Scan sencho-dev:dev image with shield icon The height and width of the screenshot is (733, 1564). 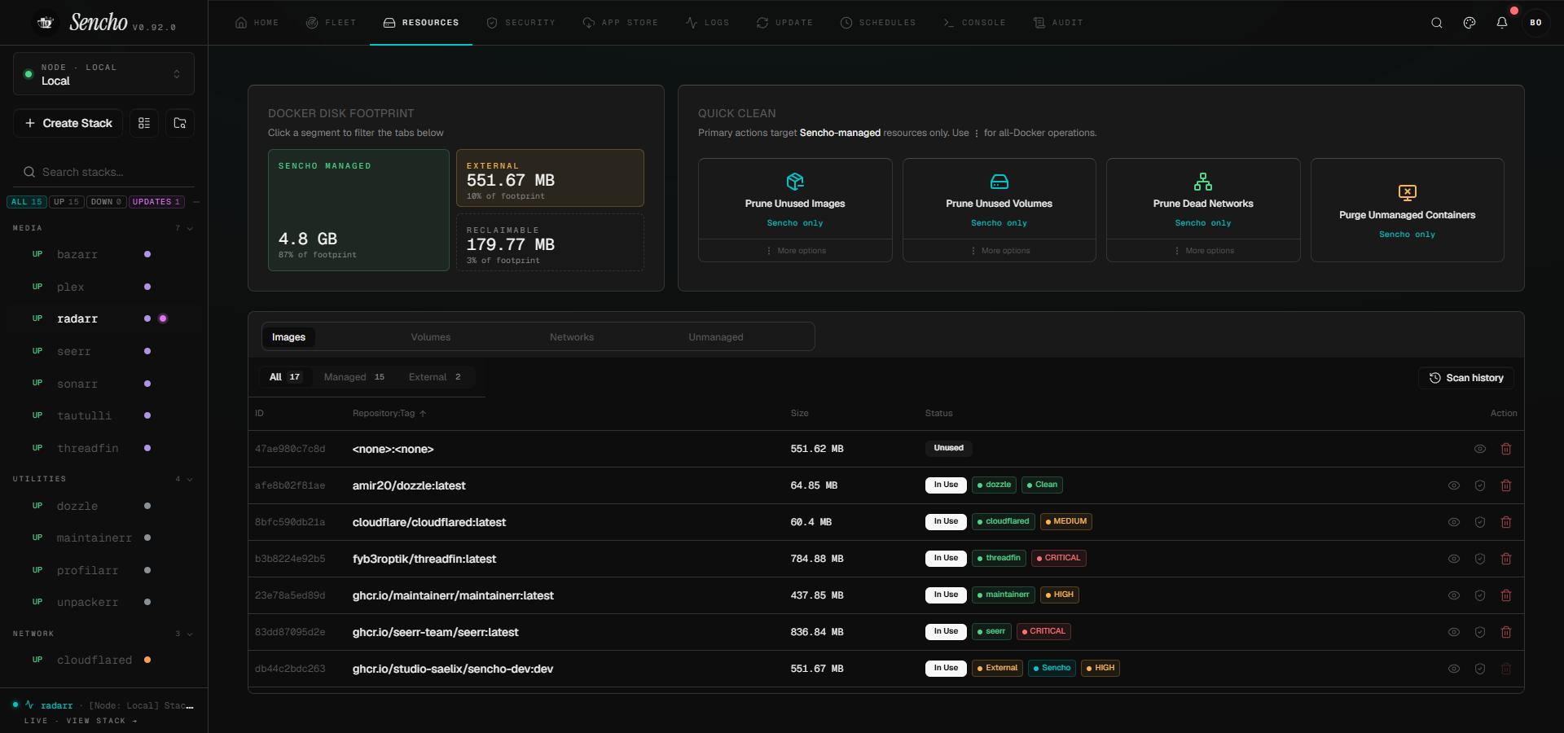(1480, 669)
